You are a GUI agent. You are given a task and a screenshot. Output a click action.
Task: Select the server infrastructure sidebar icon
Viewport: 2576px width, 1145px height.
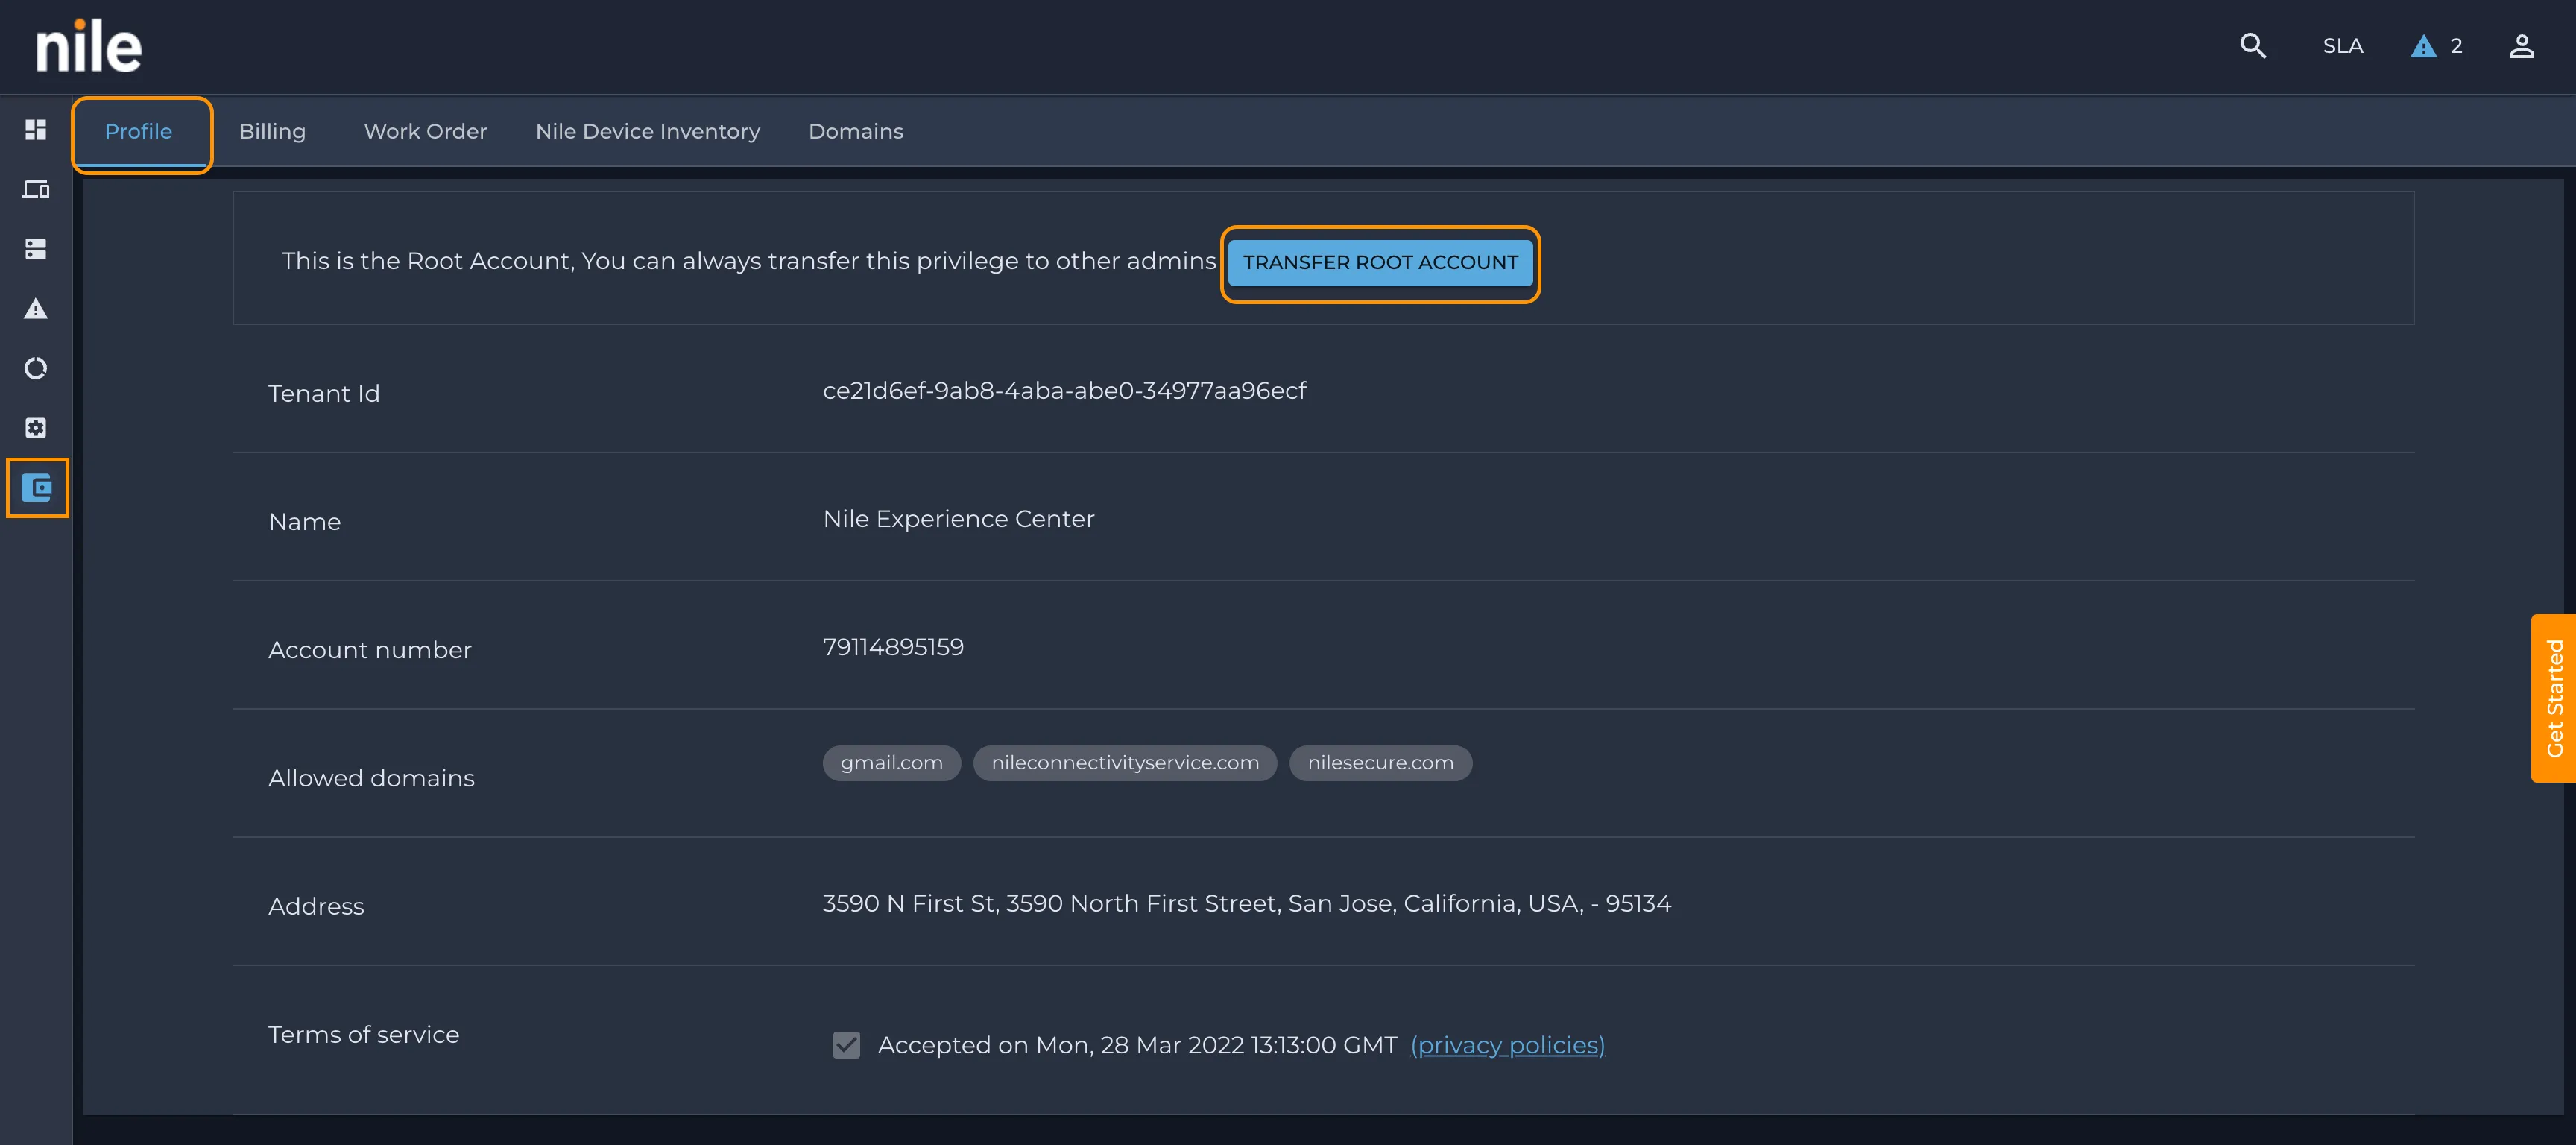pyautogui.click(x=36, y=249)
